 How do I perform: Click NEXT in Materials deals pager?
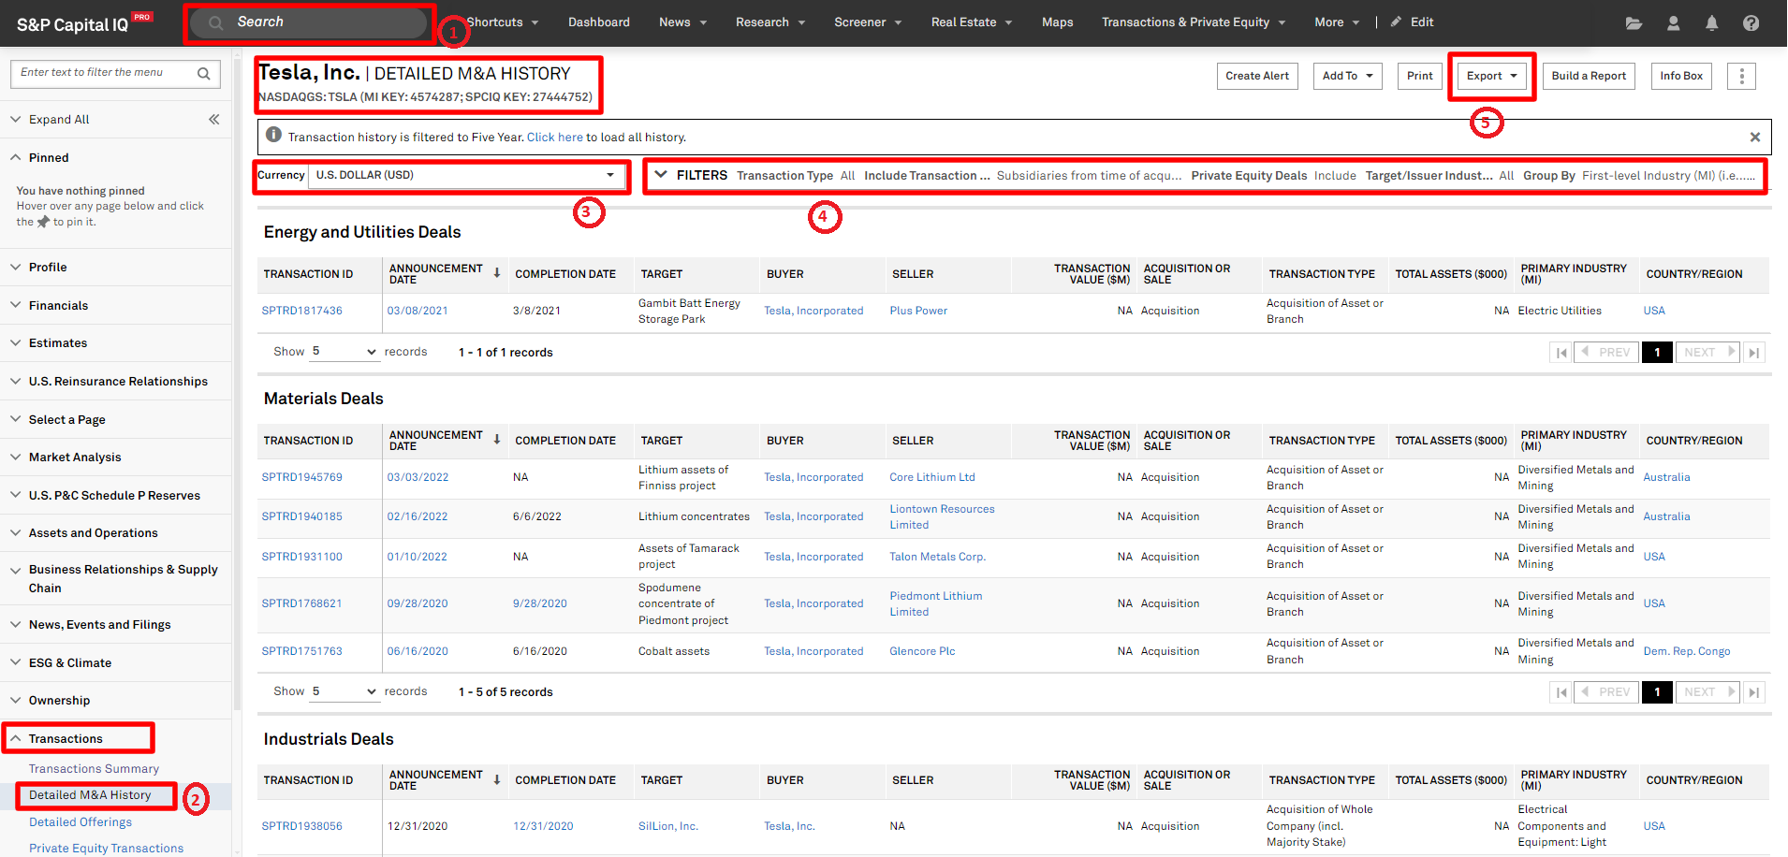[x=1707, y=692]
